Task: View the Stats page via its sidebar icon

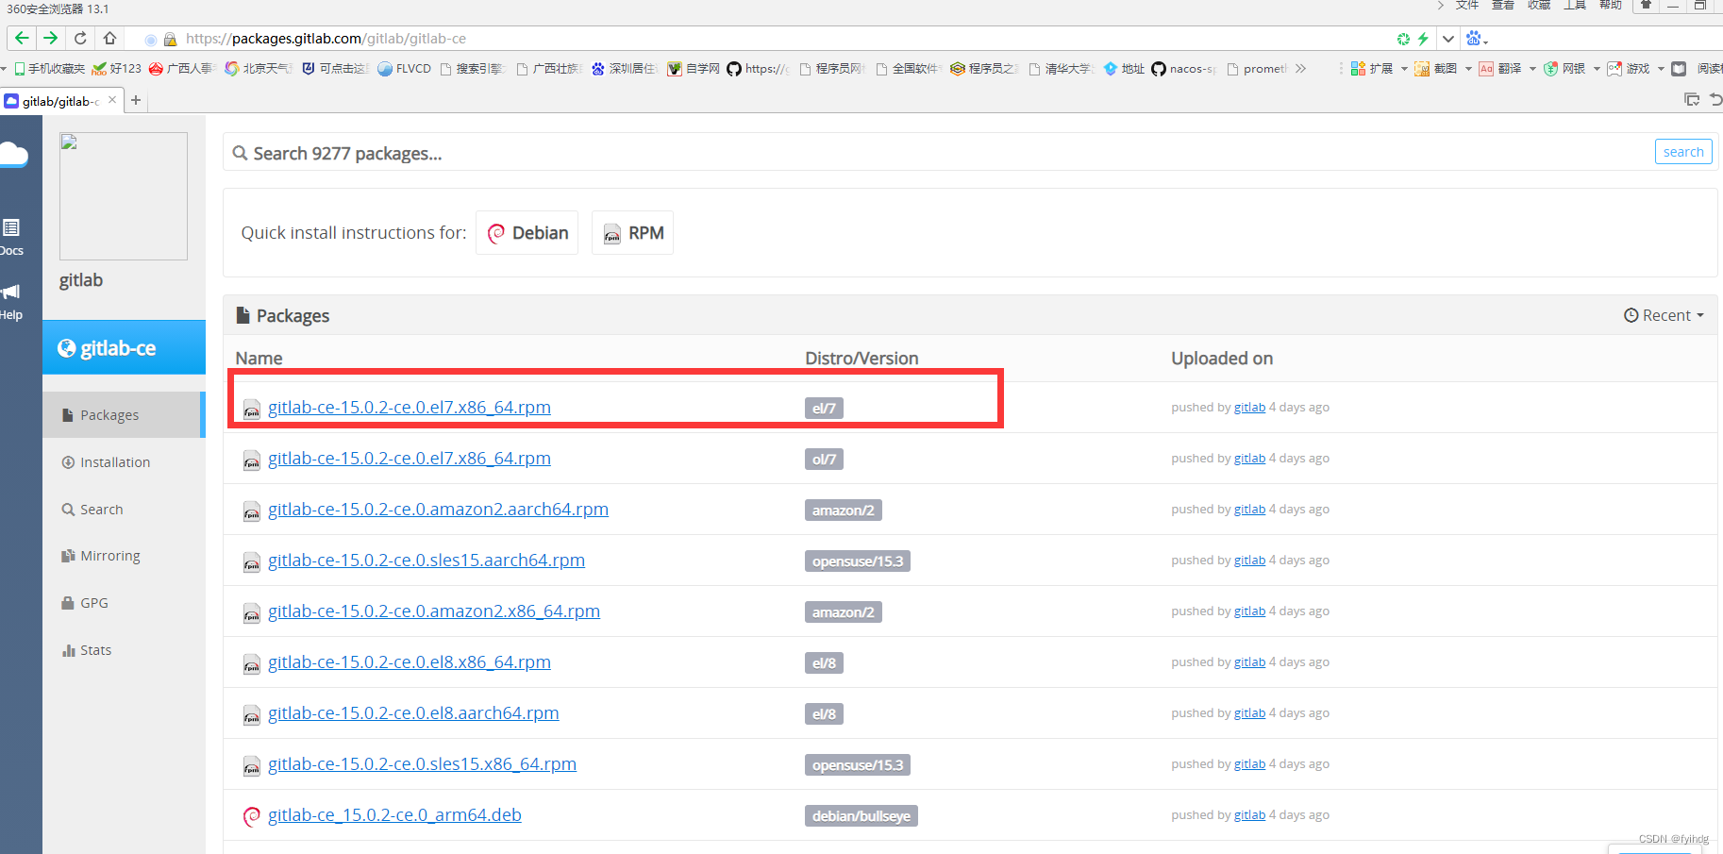Action: [x=94, y=649]
